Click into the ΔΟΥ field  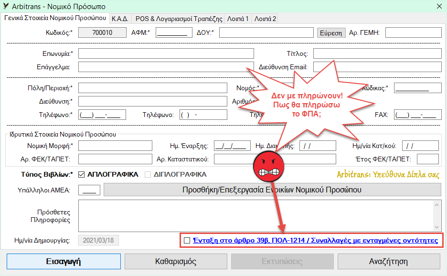point(266,32)
